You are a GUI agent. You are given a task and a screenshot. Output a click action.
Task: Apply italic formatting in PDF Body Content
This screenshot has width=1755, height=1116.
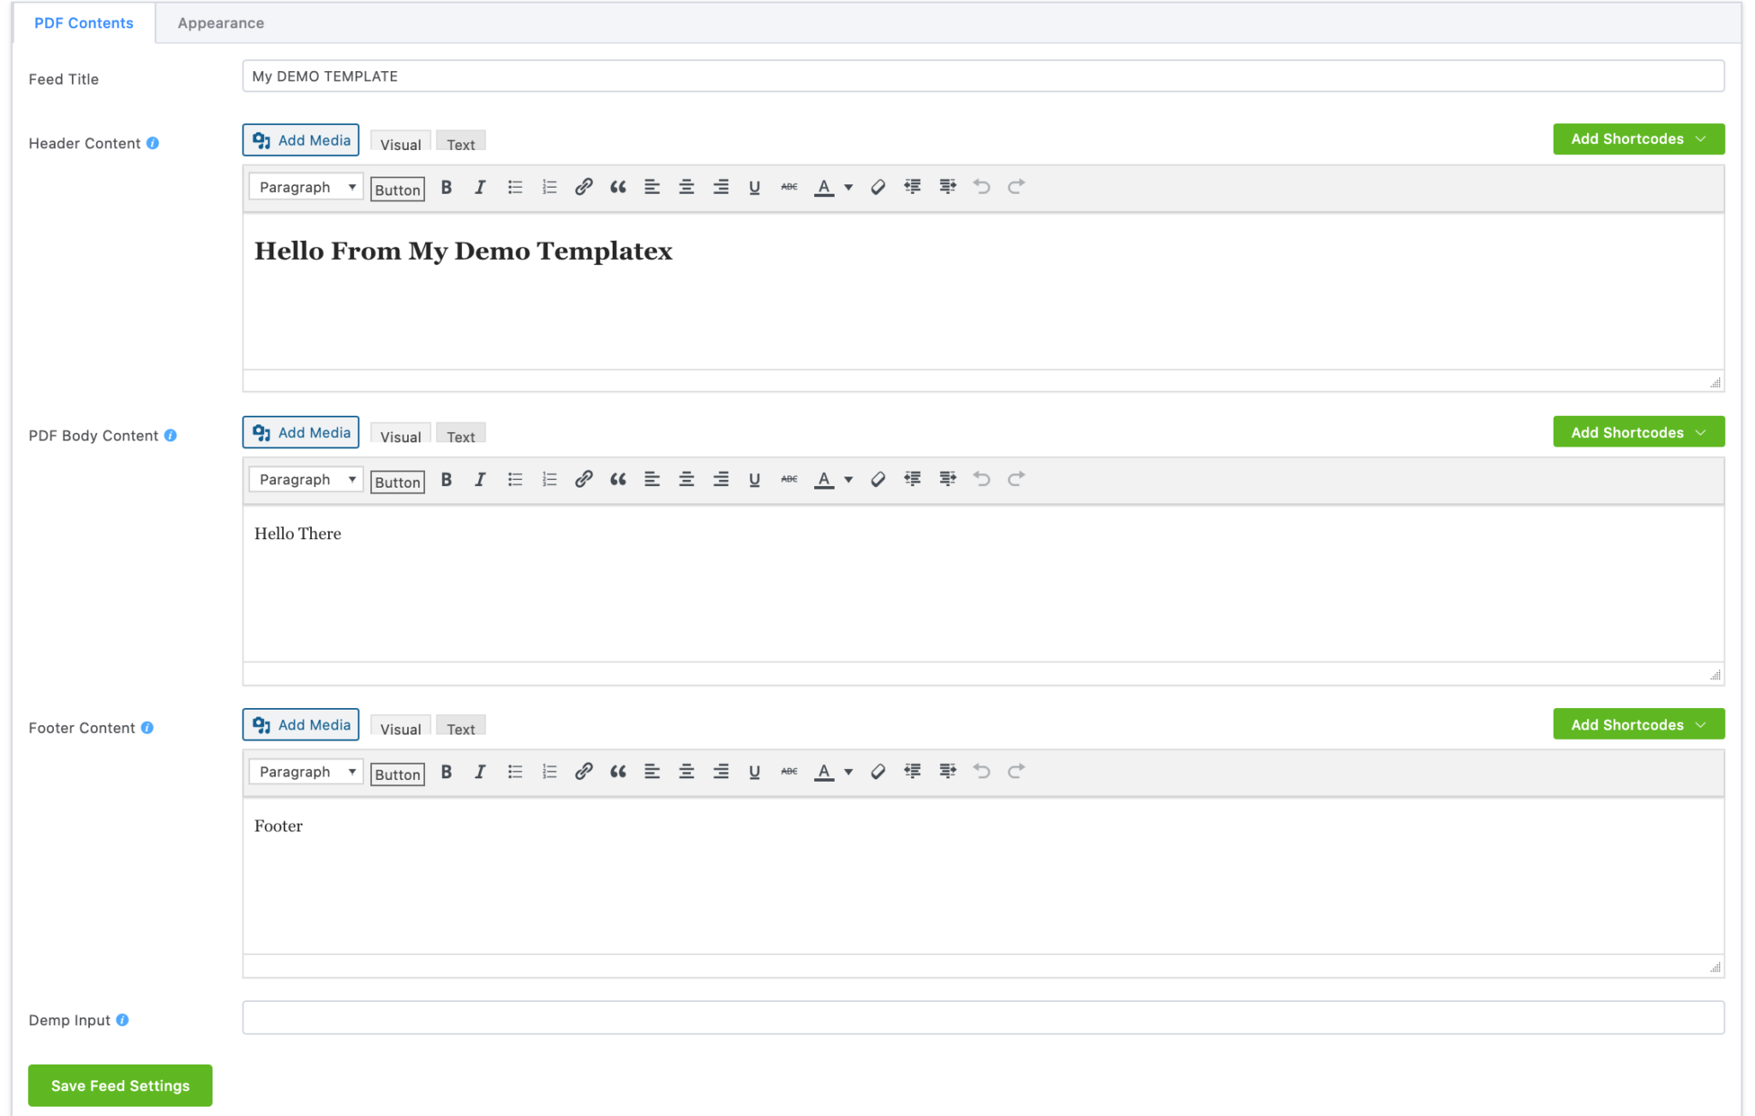pyautogui.click(x=480, y=479)
